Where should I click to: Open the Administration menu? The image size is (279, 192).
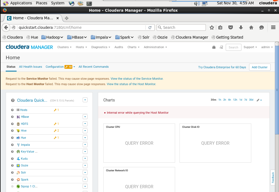tap(155, 47)
